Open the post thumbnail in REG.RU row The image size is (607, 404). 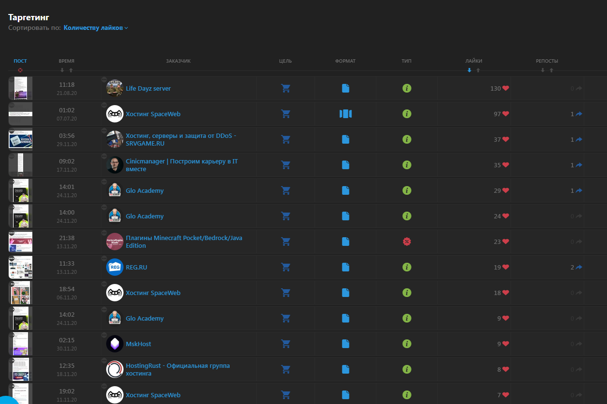[x=21, y=267]
